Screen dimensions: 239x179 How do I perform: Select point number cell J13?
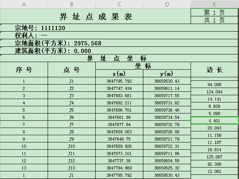point(72,168)
